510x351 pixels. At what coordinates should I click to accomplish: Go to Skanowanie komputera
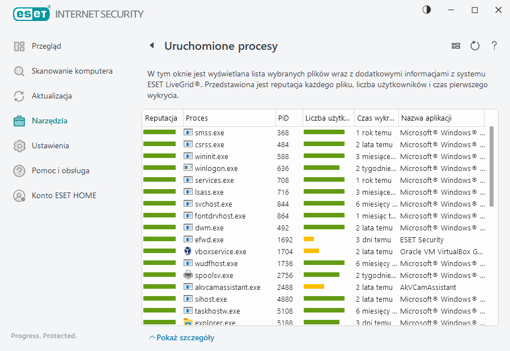pos(72,71)
